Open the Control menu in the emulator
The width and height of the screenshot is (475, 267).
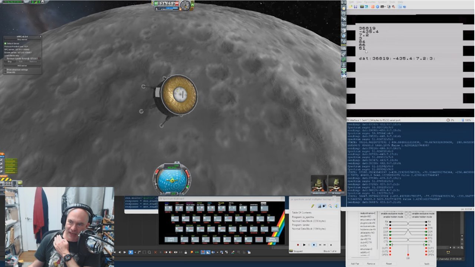click(x=382, y=2)
